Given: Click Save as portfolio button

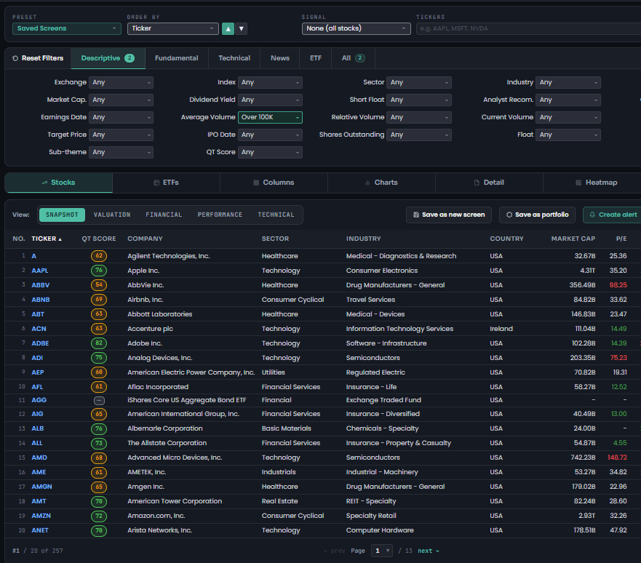Looking at the screenshot, I should 537,215.
